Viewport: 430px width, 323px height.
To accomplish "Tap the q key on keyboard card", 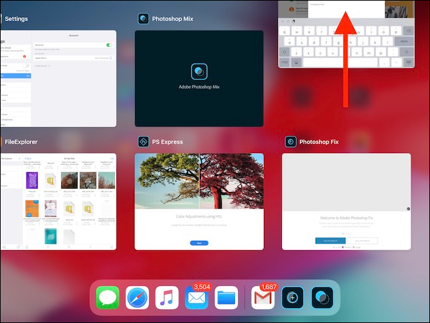I will pyautogui.click(x=284, y=30).
